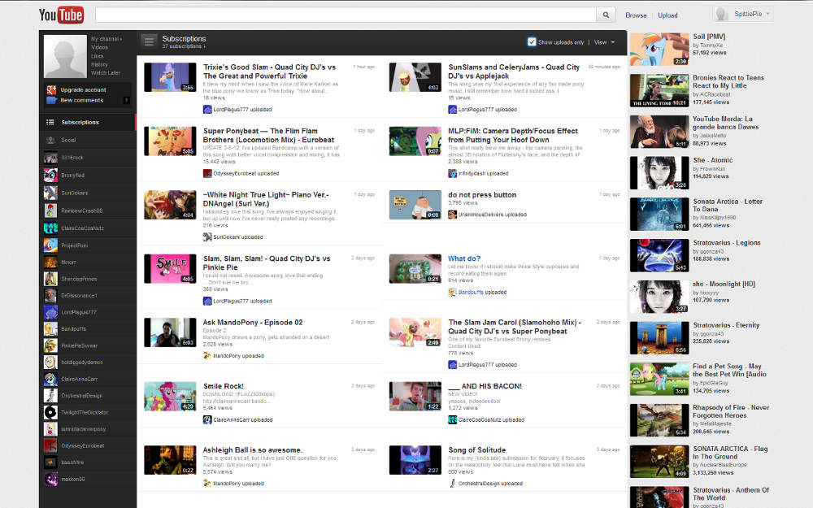Click the blue What do? video title
Viewport: 813px width, 508px height.
pyautogui.click(x=464, y=258)
